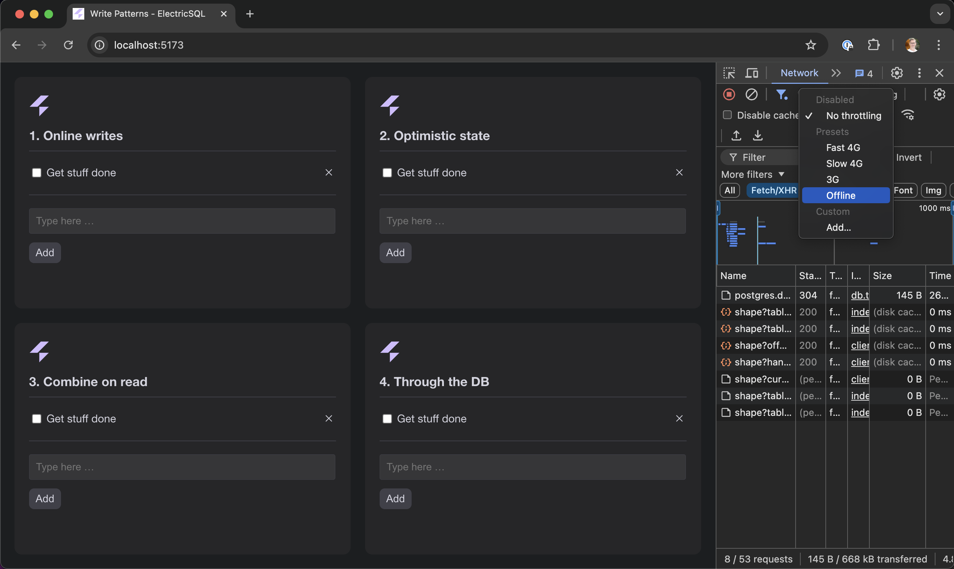Select Offline throttling preset
This screenshot has height=569, width=954.
(x=840, y=196)
